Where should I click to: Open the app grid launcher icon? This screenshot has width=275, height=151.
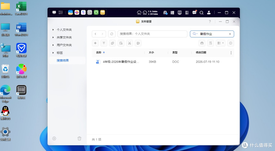(61, 12)
